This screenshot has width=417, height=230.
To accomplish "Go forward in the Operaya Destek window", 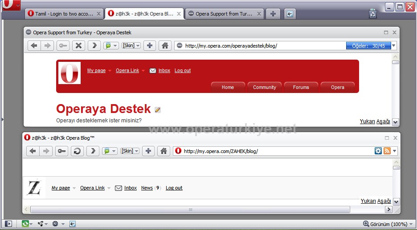I will pyautogui.click(x=47, y=46).
